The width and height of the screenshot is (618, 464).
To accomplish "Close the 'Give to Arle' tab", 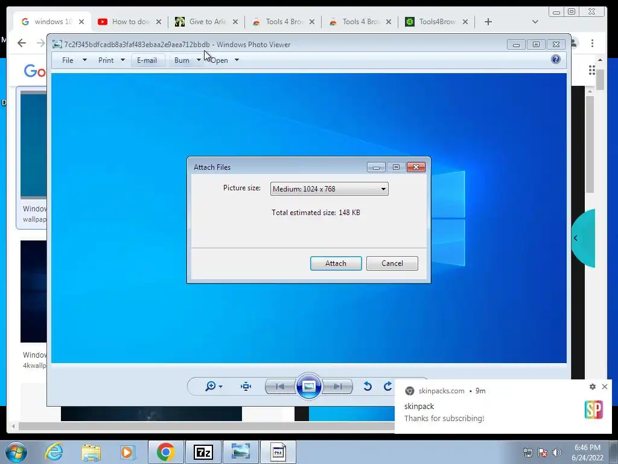I will pyautogui.click(x=235, y=22).
